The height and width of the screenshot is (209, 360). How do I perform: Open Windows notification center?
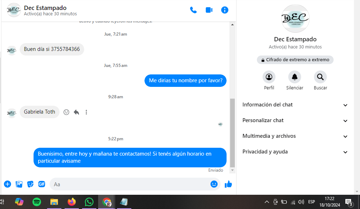pos(349,202)
